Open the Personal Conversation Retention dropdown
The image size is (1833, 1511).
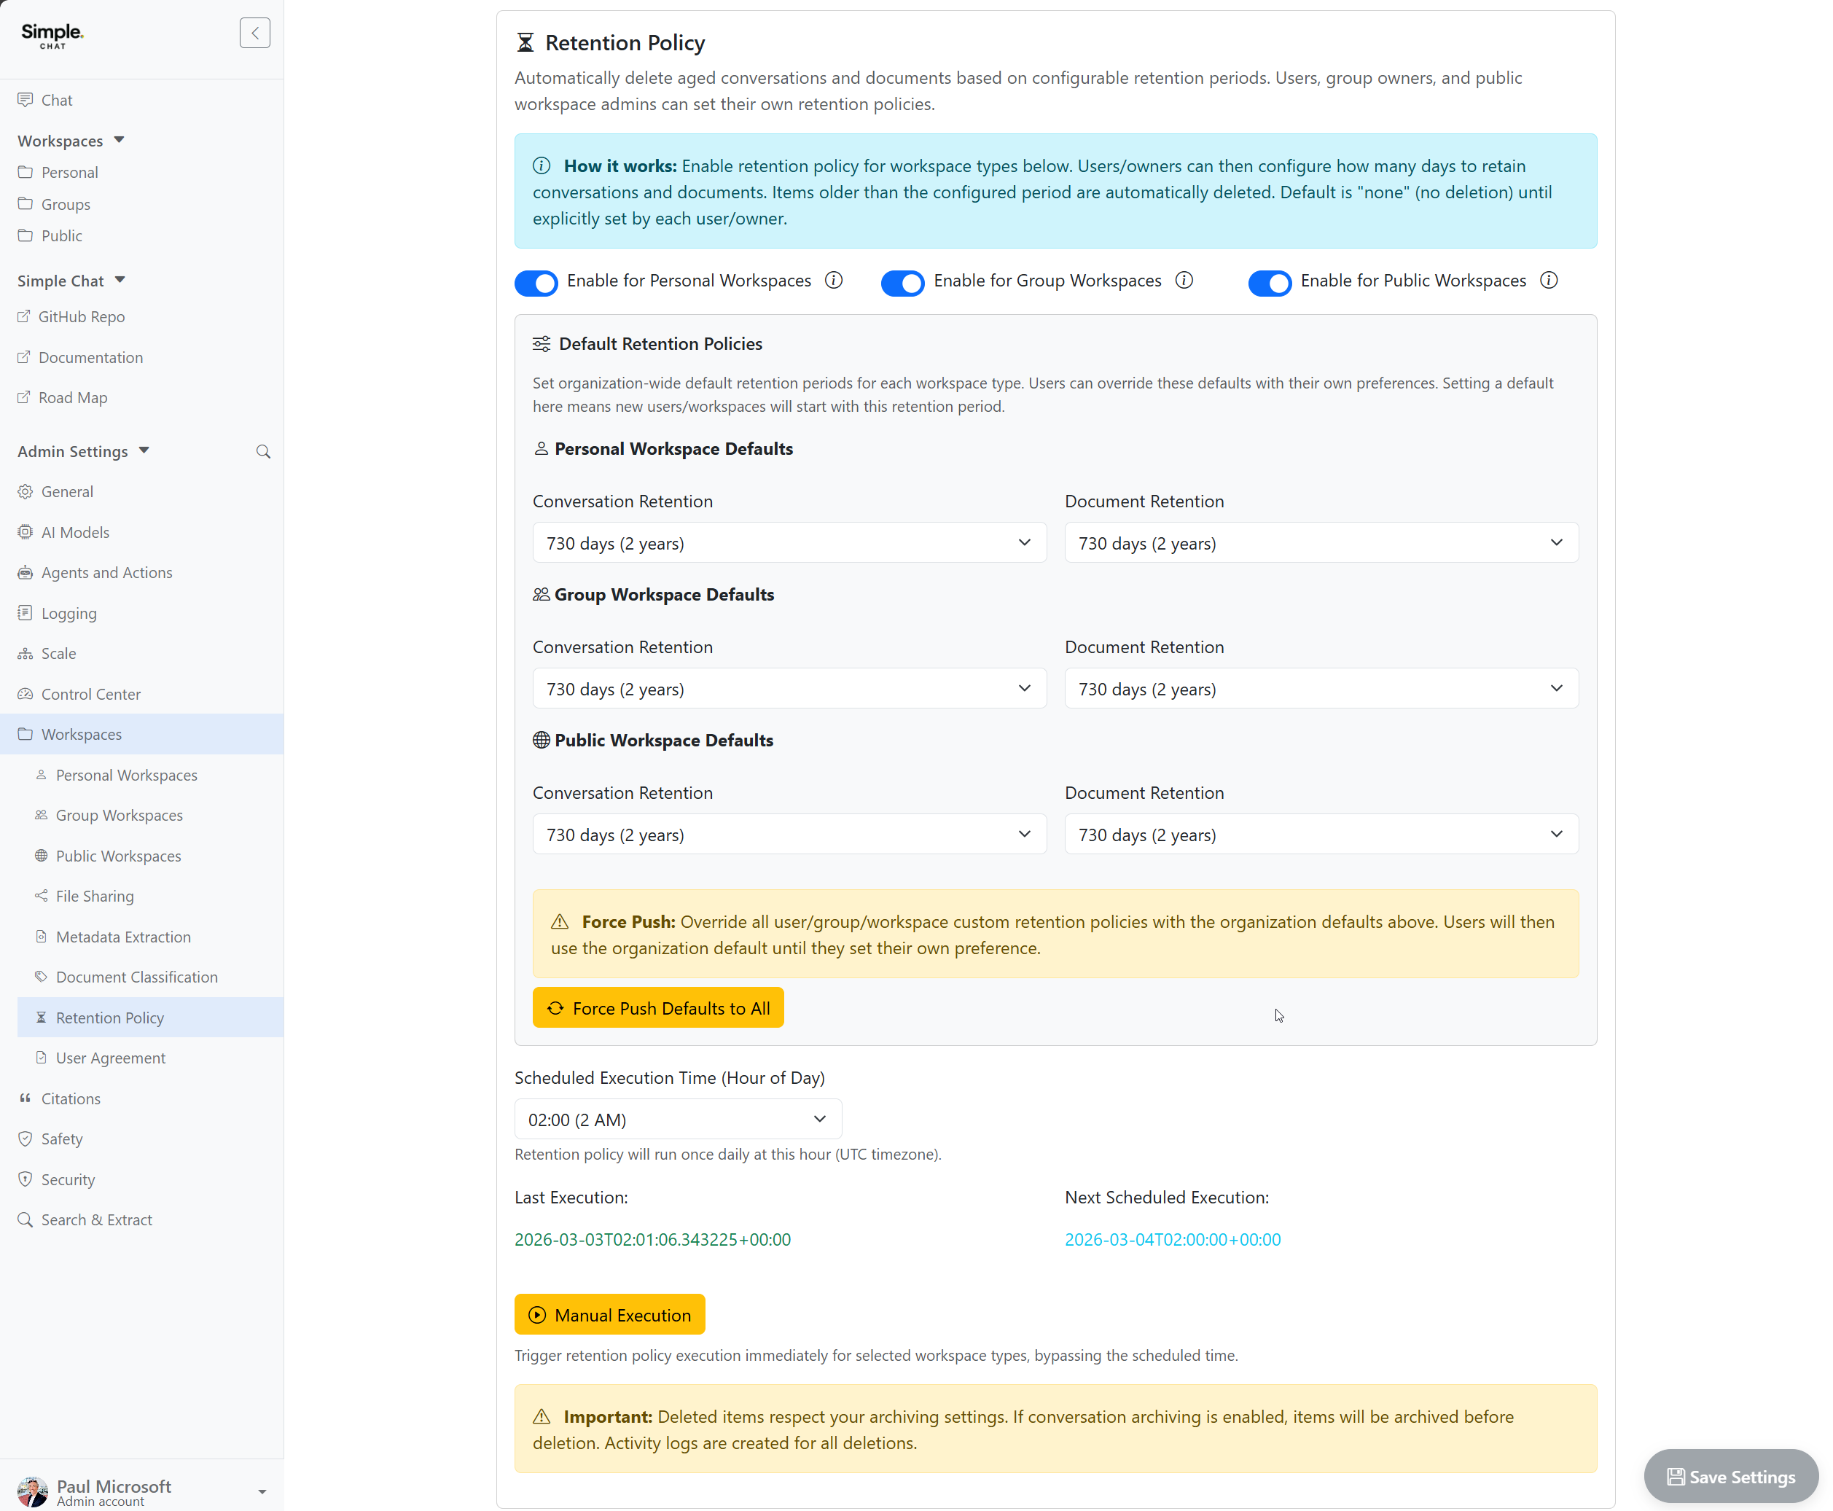point(789,542)
